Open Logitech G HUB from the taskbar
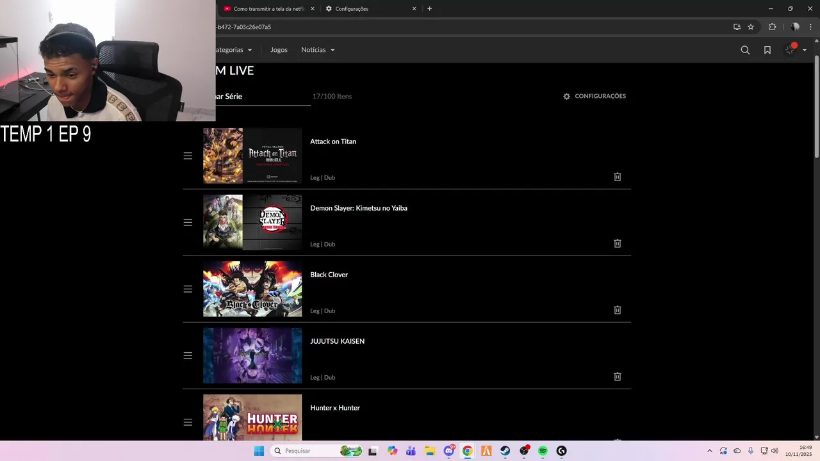Image resolution: width=820 pixels, height=461 pixels. 562,451
